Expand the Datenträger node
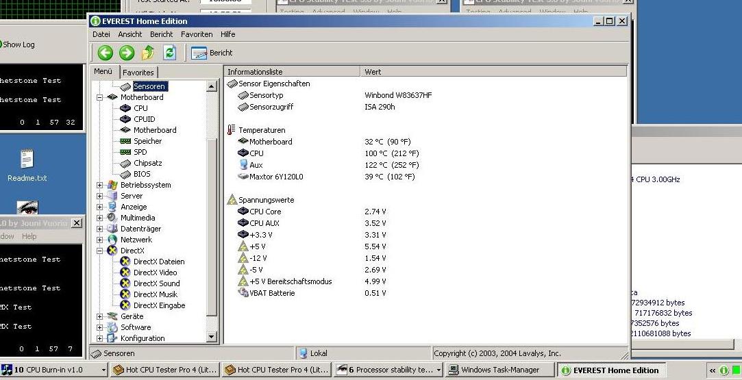742x380 pixels. (100, 229)
